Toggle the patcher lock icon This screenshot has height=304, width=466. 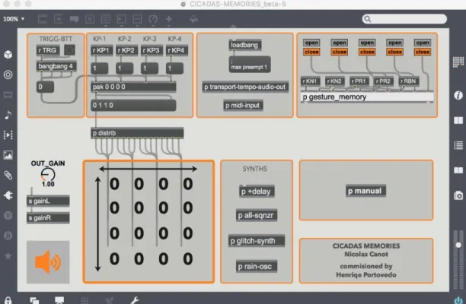coord(8,300)
